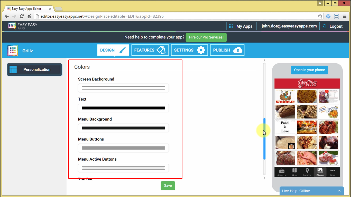The image size is (351, 197).
Task: Switch to the Features tab
Action: point(150,50)
